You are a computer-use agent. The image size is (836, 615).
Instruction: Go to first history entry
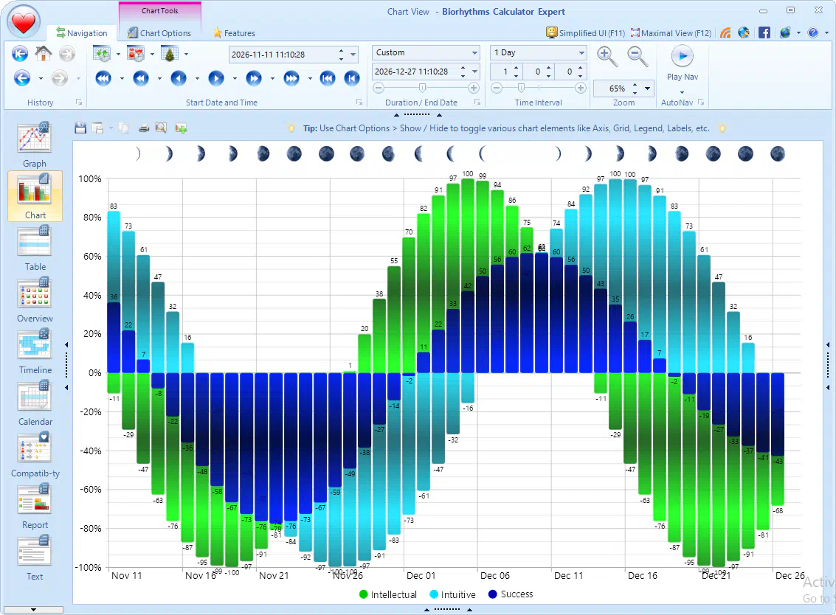(x=20, y=53)
